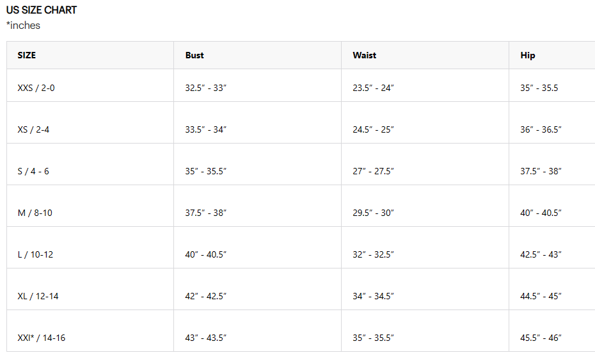The width and height of the screenshot is (595, 355).
Task: Select bust value 40" - 40.5"
Action: tap(206, 254)
